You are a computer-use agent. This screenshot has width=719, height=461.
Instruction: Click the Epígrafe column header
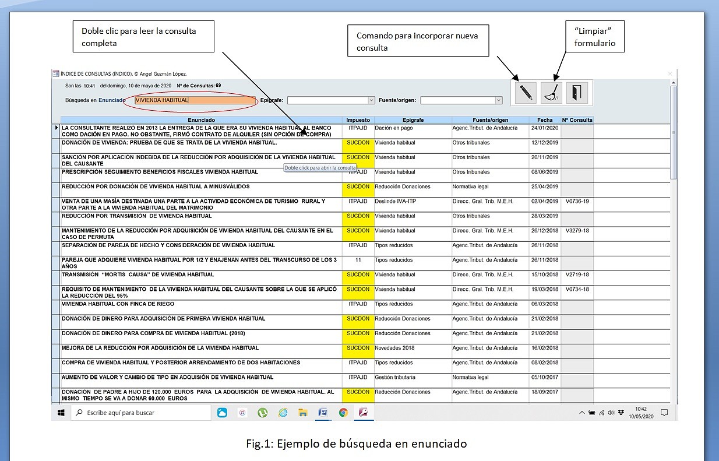coord(413,120)
